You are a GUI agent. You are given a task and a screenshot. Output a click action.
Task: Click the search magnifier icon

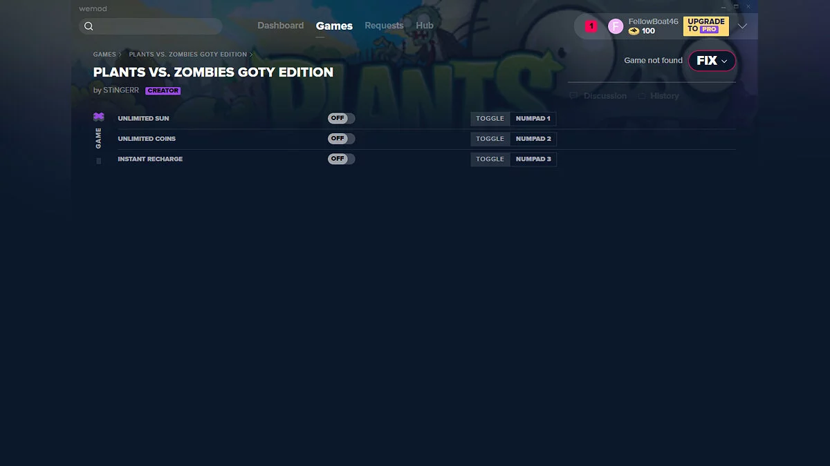point(89,26)
